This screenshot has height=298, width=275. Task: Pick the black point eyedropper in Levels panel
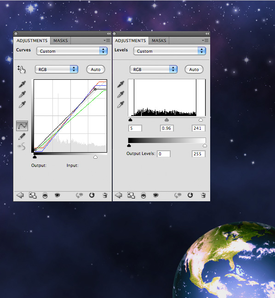121,84
